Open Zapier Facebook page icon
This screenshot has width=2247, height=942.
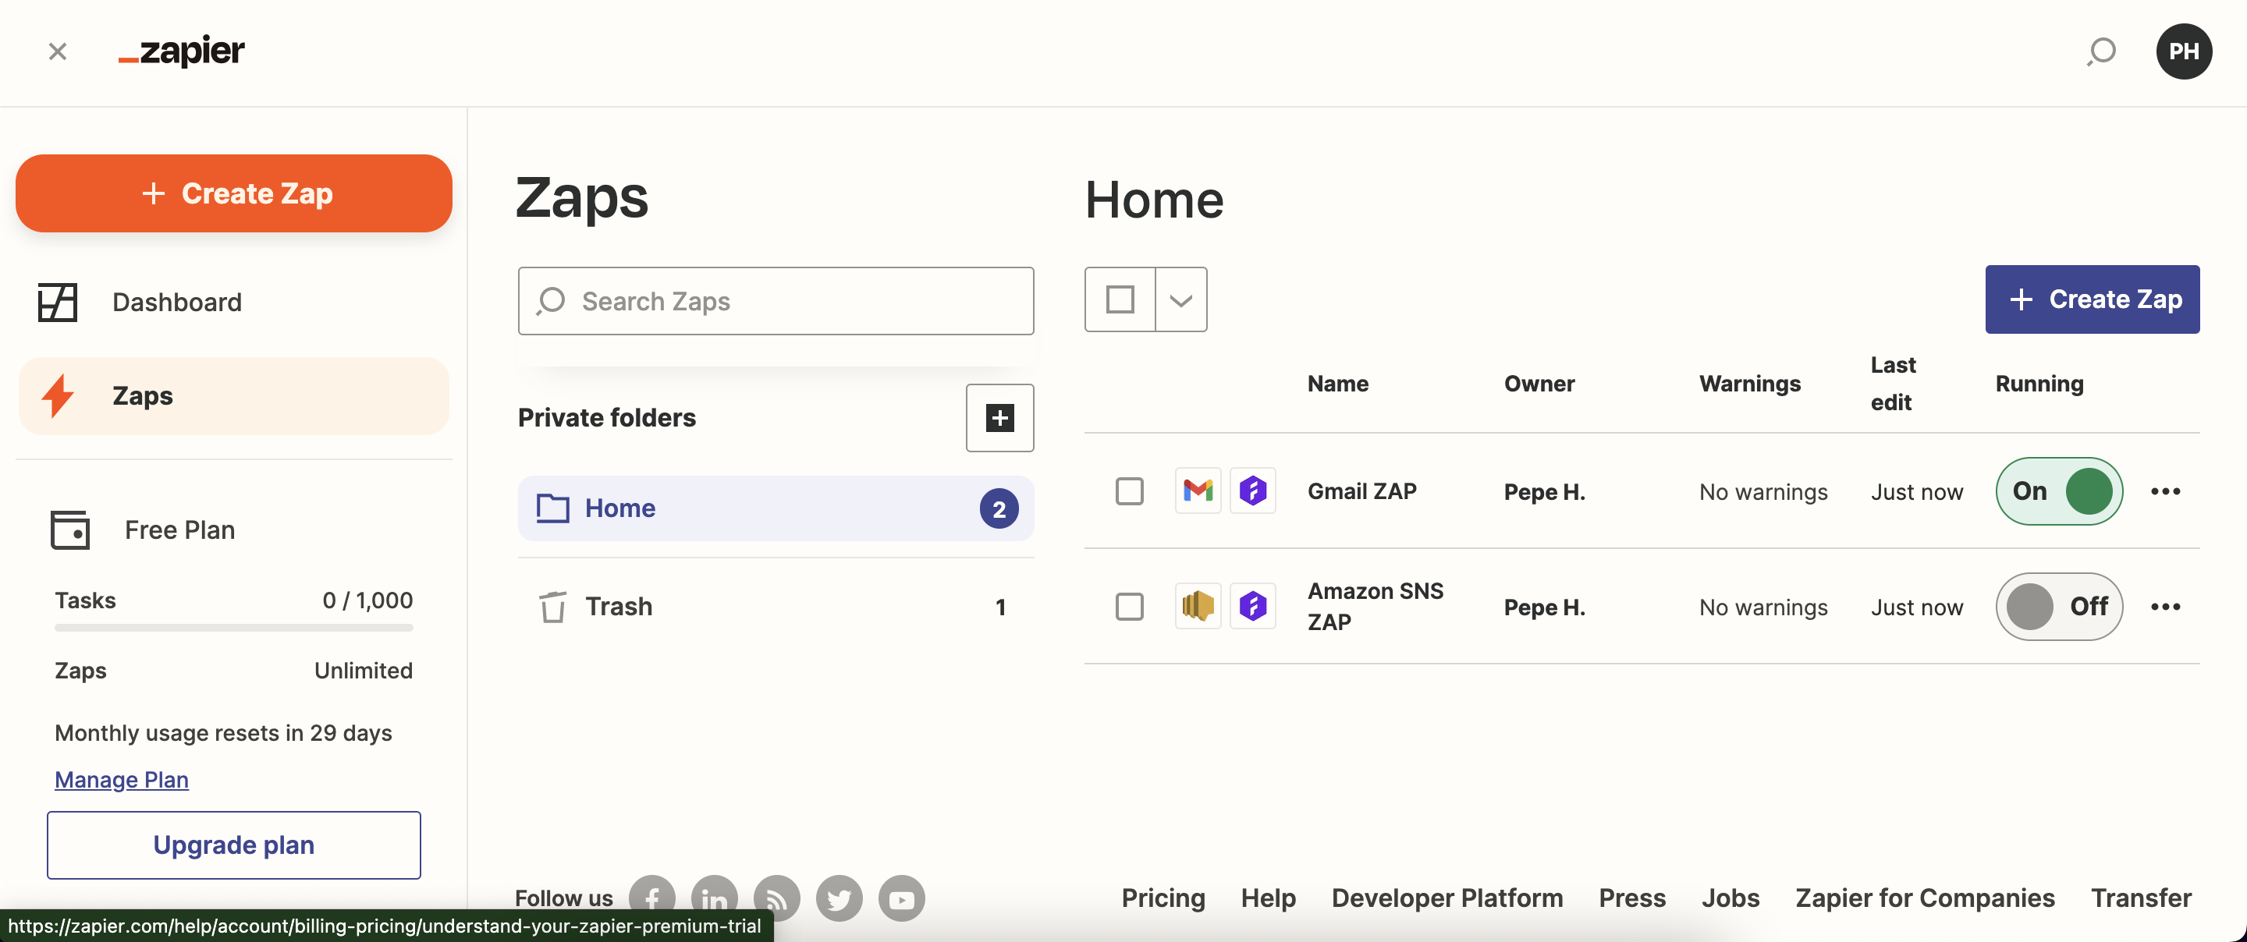(x=651, y=898)
